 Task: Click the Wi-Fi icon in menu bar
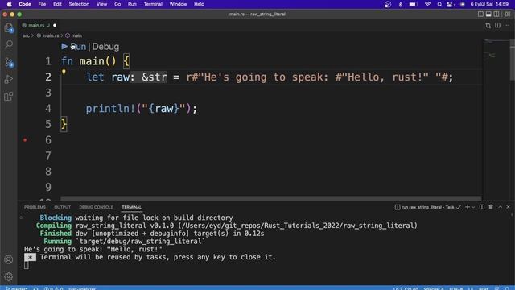[427, 4]
